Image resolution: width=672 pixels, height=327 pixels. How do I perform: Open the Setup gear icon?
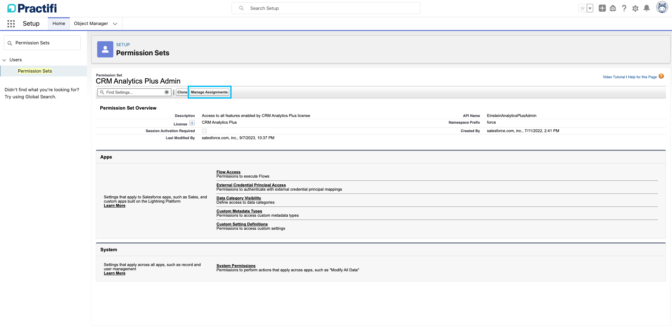[635, 8]
